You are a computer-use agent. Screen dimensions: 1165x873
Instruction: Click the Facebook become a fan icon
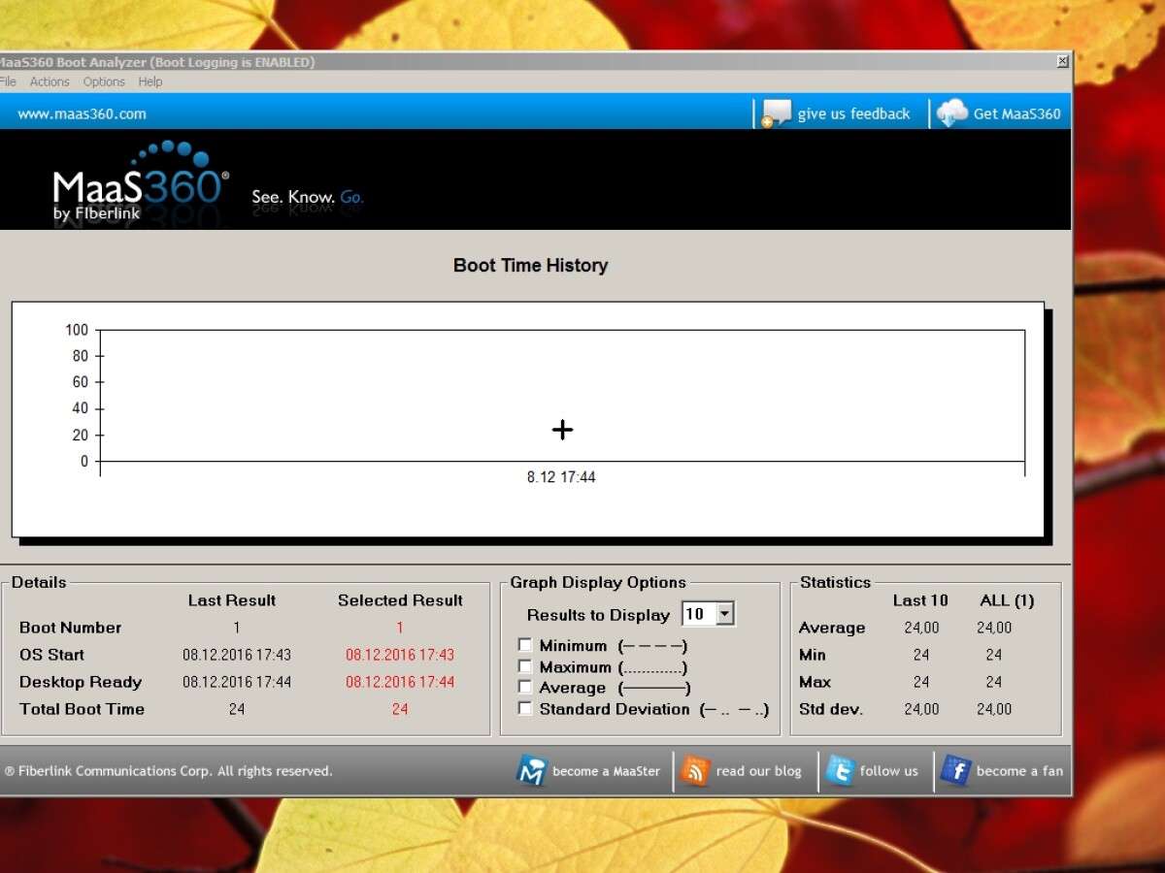pyautogui.click(x=955, y=771)
